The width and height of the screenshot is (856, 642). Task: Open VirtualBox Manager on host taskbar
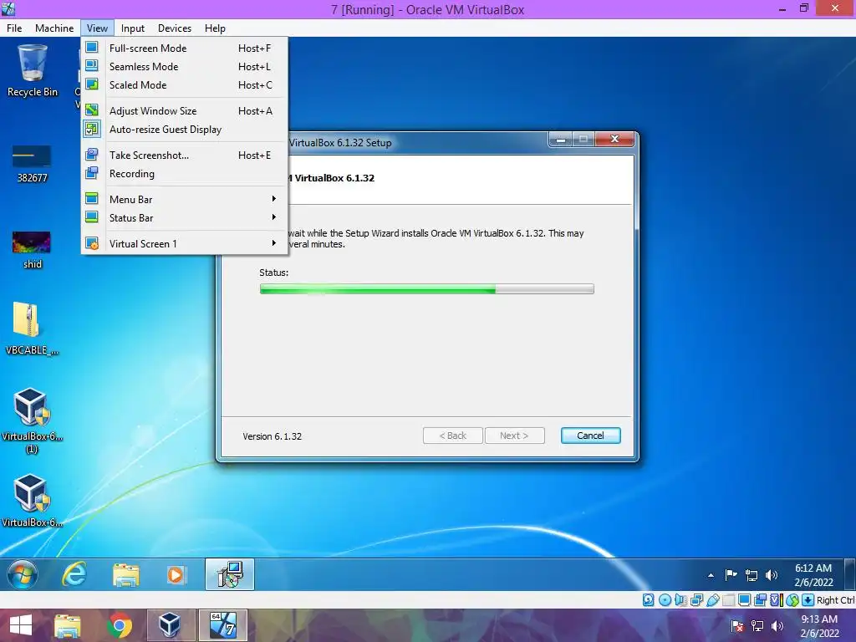(x=171, y=625)
